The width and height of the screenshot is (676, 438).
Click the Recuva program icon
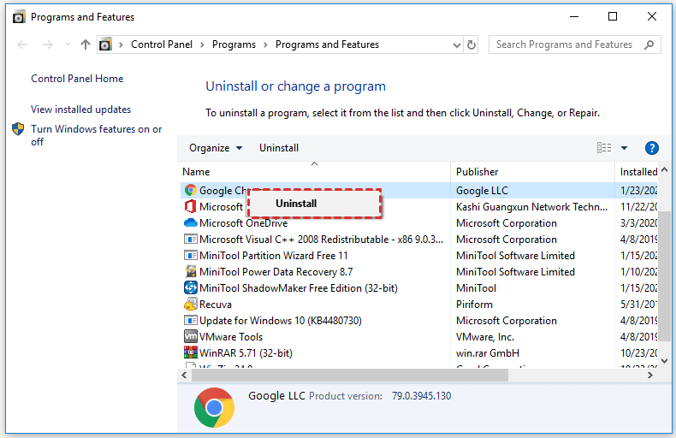(190, 305)
